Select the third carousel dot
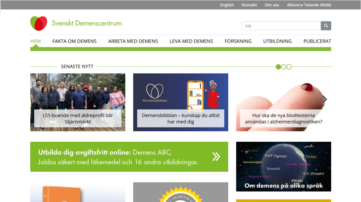Image resolution: width=361 pixels, height=202 pixels. [289, 67]
